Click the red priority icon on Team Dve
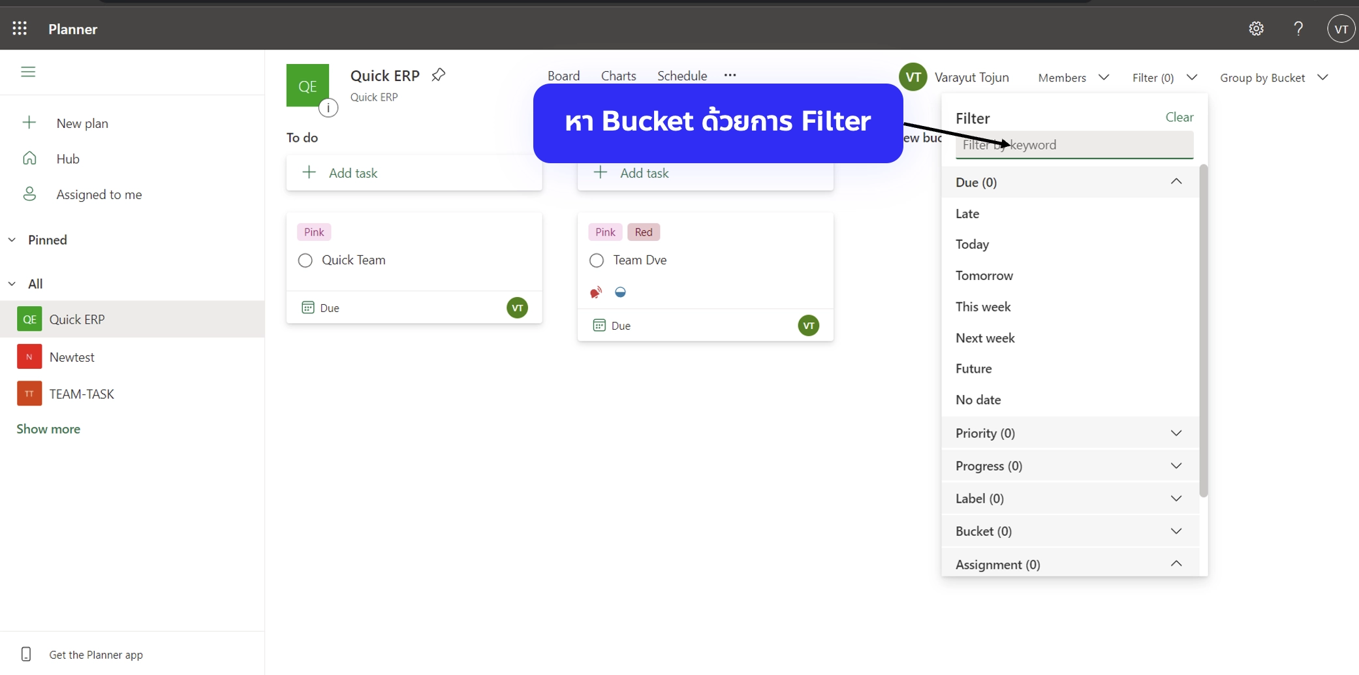This screenshot has width=1359, height=675. (595, 292)
